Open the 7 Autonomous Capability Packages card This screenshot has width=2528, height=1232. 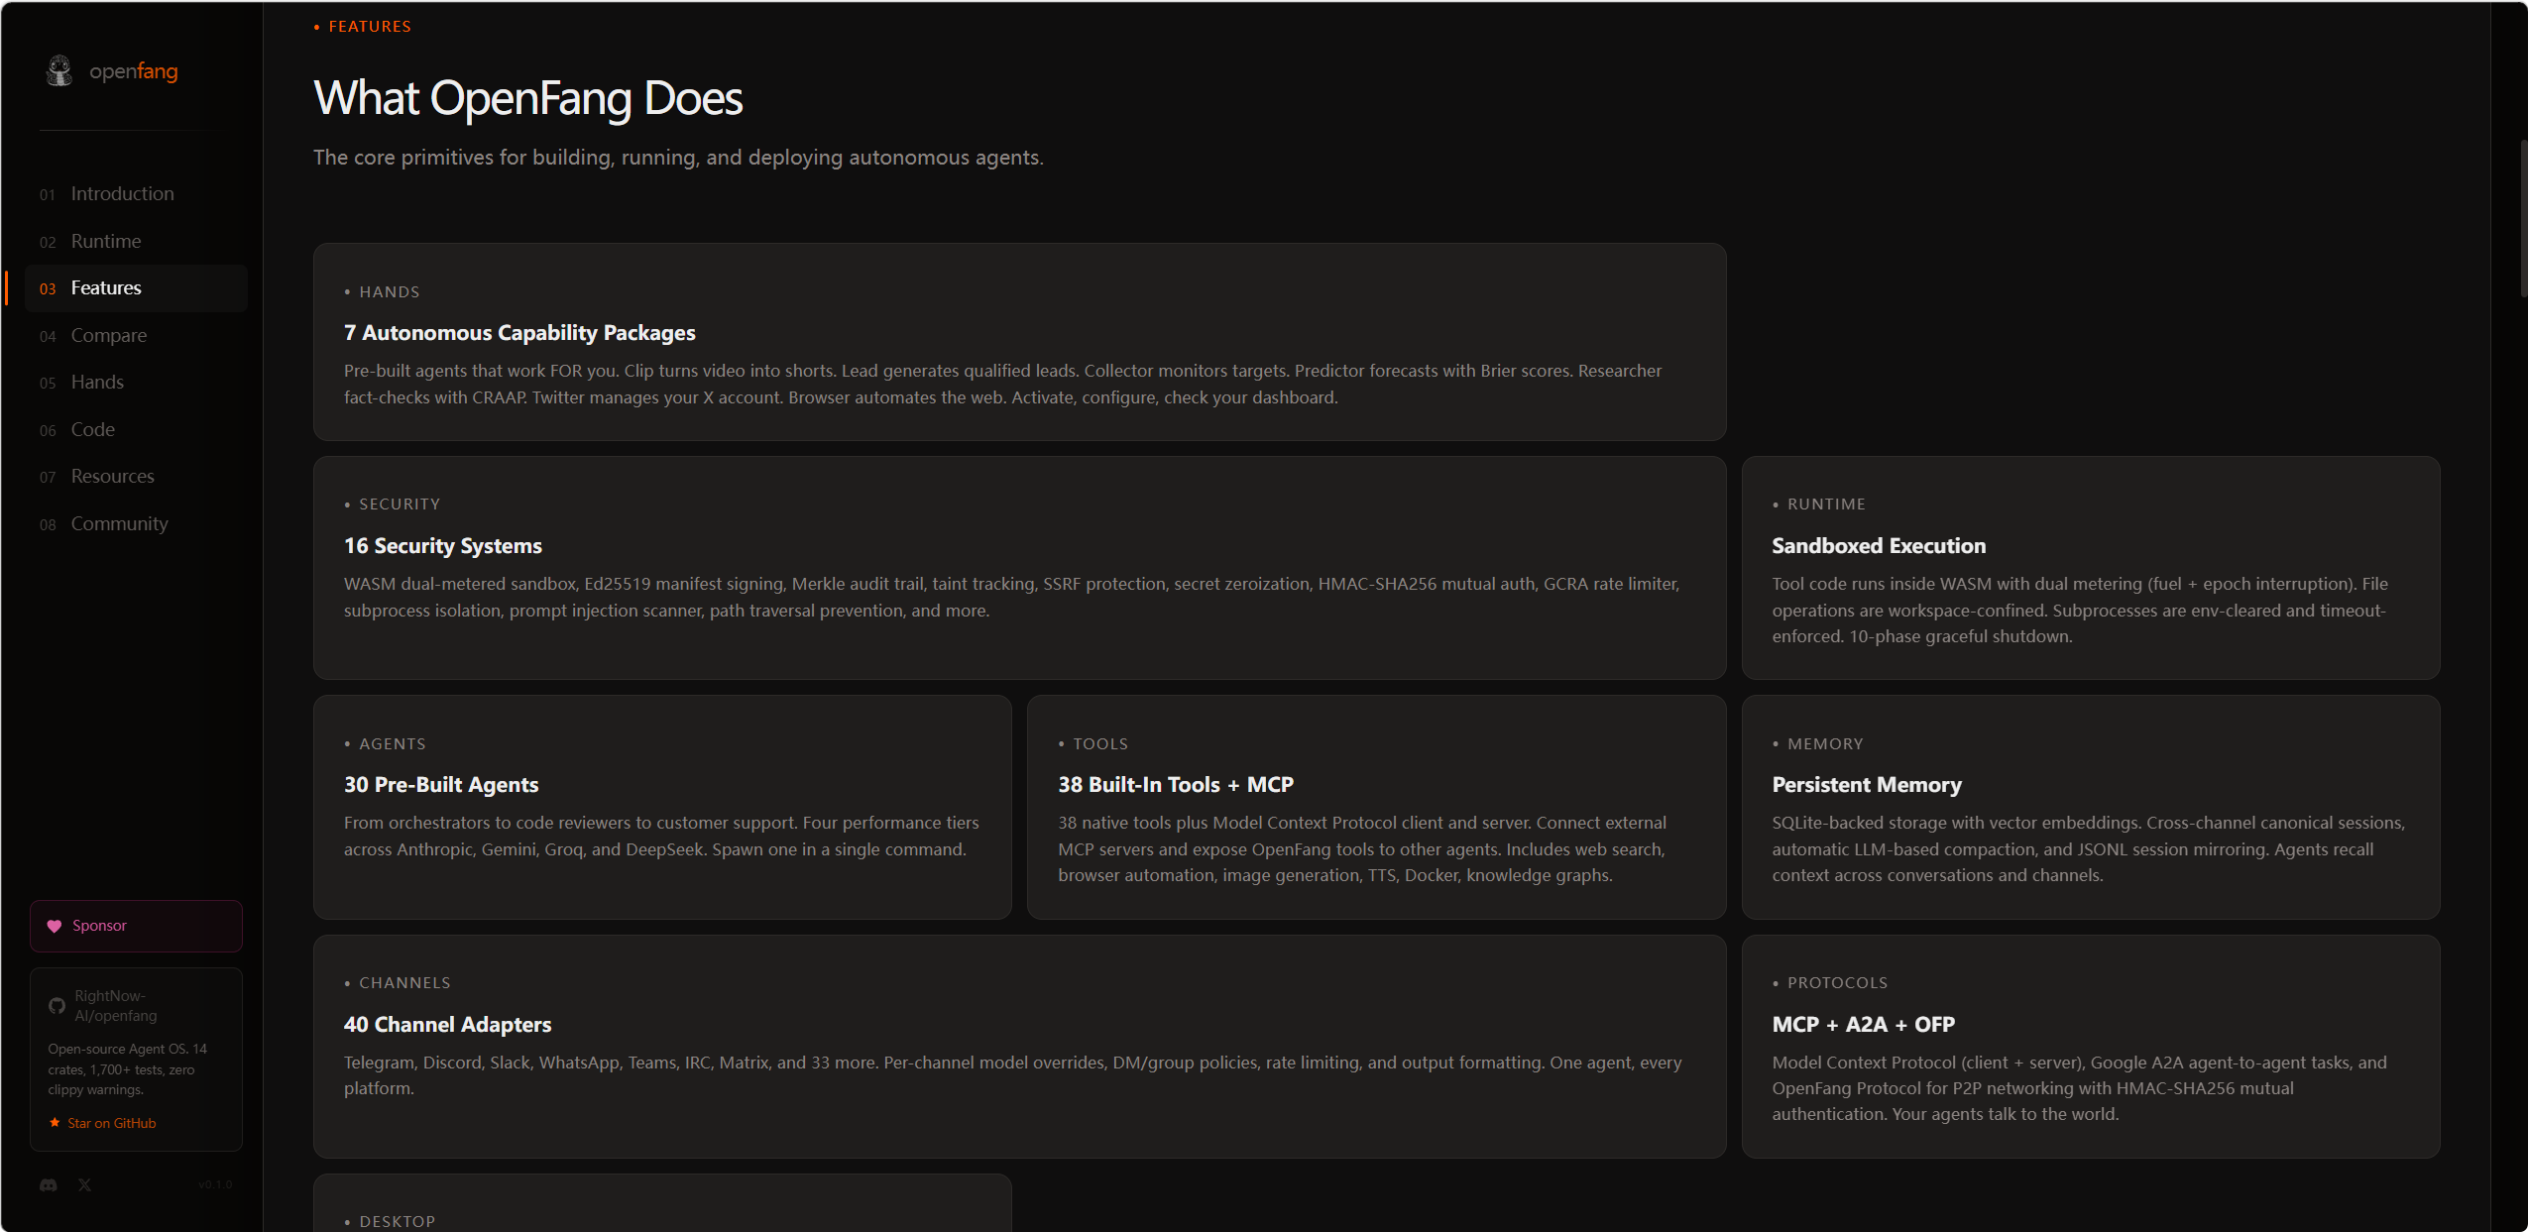click(1019, 342)
